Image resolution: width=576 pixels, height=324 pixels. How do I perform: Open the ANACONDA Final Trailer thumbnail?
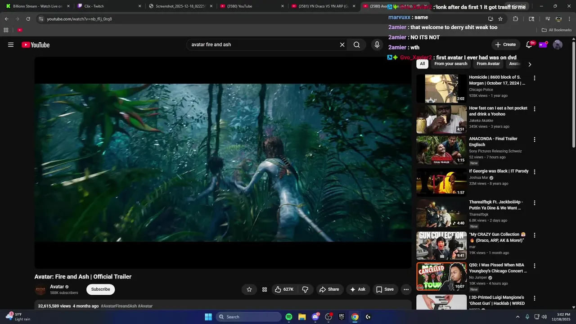[x=441, y=150]
